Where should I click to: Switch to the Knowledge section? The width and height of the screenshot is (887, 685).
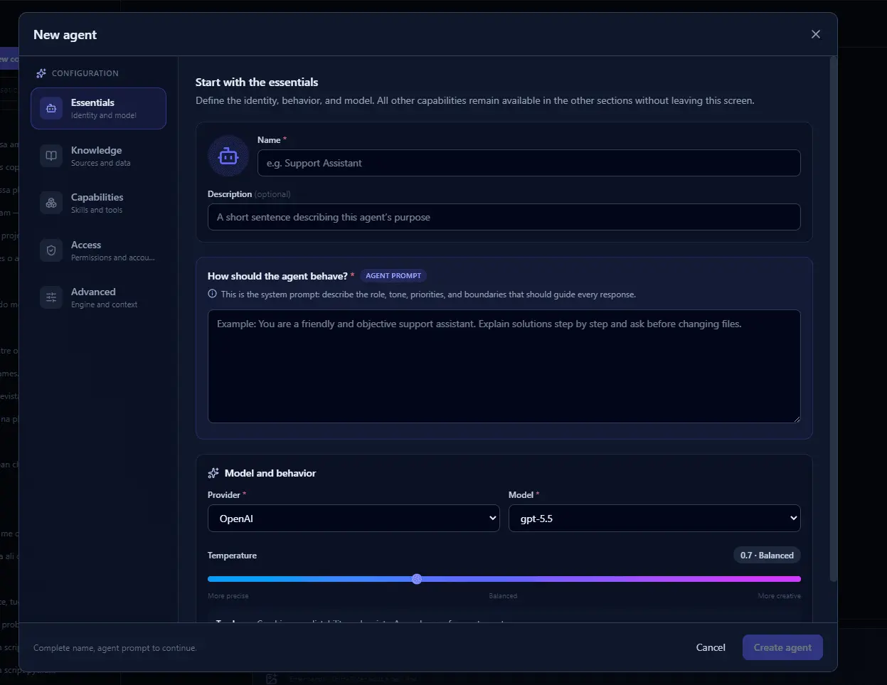98,156
